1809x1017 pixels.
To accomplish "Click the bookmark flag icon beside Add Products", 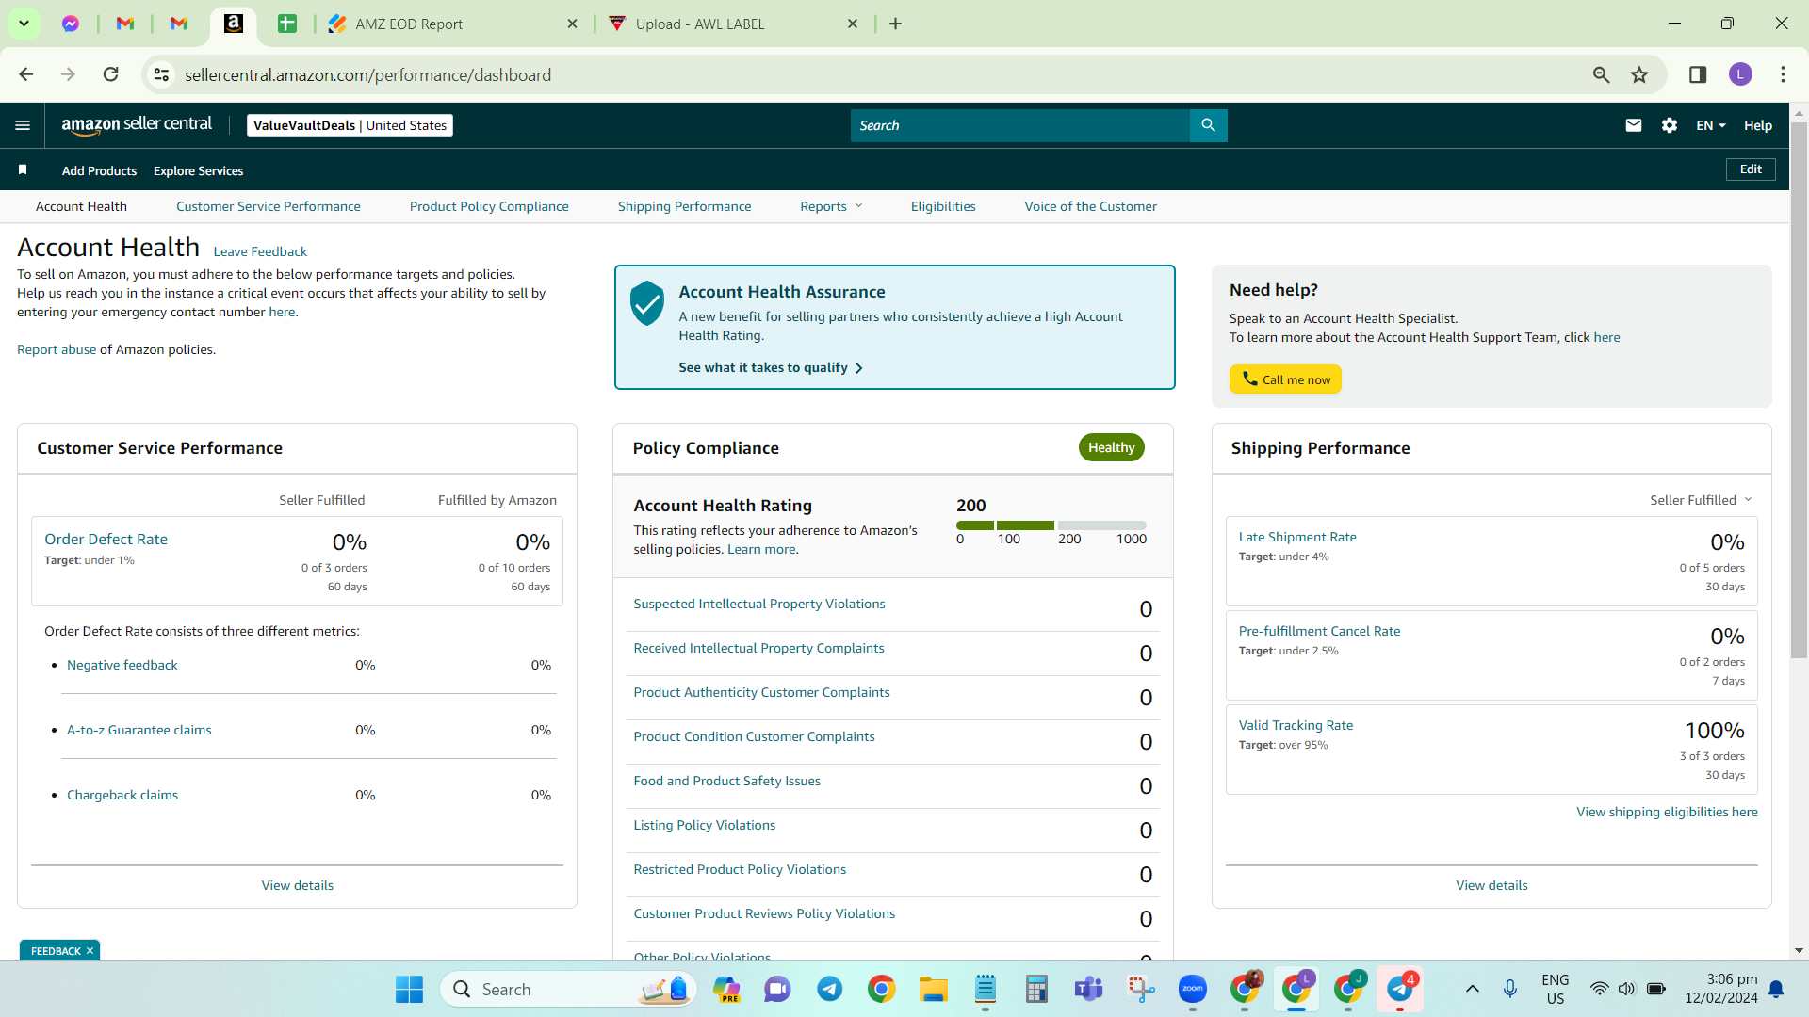I will coord(23,169).
